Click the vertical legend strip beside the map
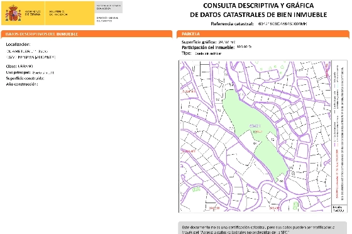The height and width of the screenshot is (234, 352). coord(339,133)
